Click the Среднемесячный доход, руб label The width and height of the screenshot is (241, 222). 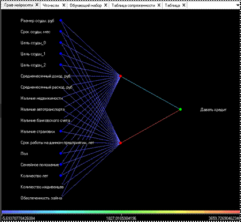click(45, 76)
